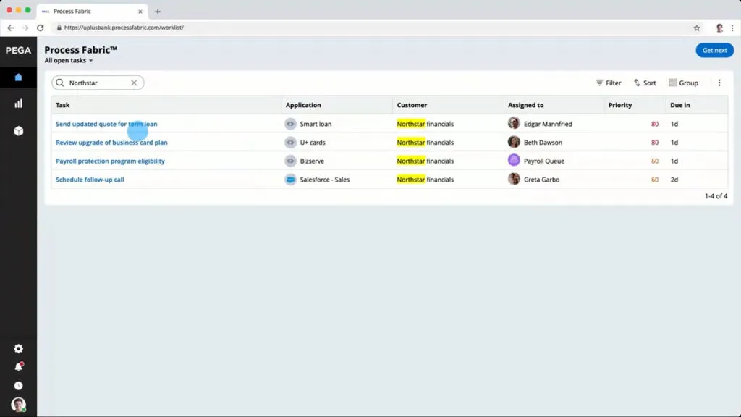Open the home icon in sidebar

click(18, 77)
